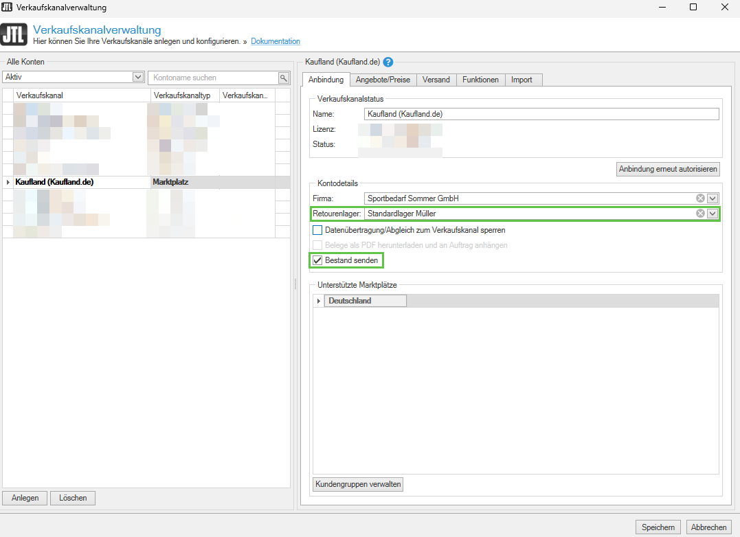Uncheck the Bestand senden checkbox
The height and width of the screenshot is (537, 740).
pos(317,260)
